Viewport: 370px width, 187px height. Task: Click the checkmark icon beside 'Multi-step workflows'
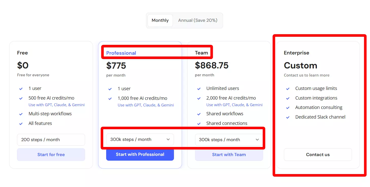(x=21, y=114)
